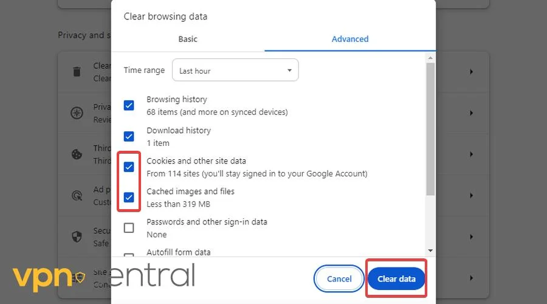This screenshot has height=304, width=547.
Task: Switch to the Basic tab
Action: pyautogui.click(x=188, y=39)
